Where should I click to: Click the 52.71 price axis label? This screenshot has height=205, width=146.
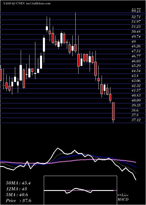136,17
